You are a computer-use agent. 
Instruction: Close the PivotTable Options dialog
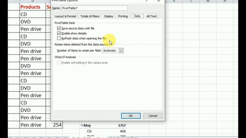click(158, 1)
